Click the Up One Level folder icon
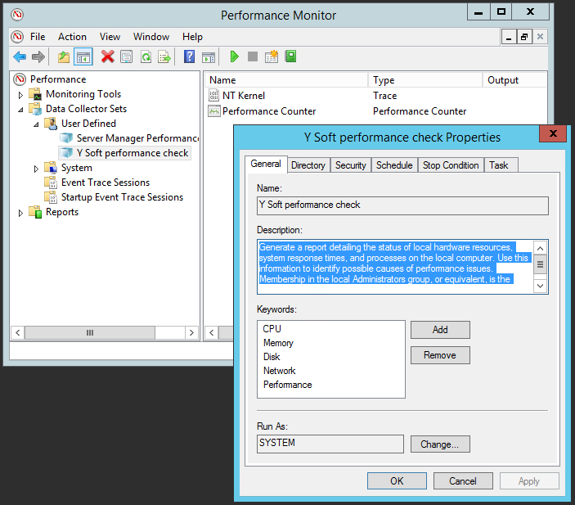 coord(64,56)
